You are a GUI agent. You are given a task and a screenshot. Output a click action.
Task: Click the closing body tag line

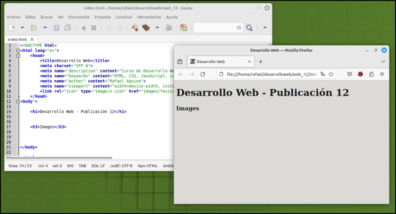point(29,147)
